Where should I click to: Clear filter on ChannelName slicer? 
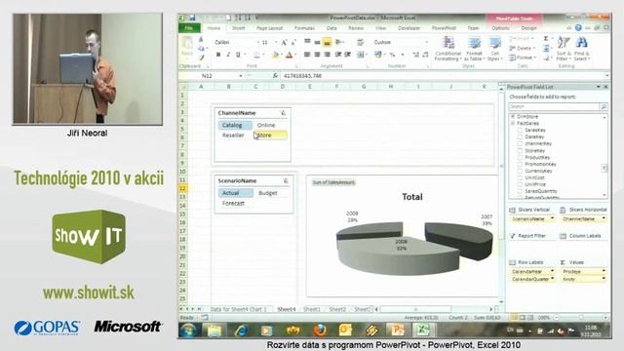(284, 113)
